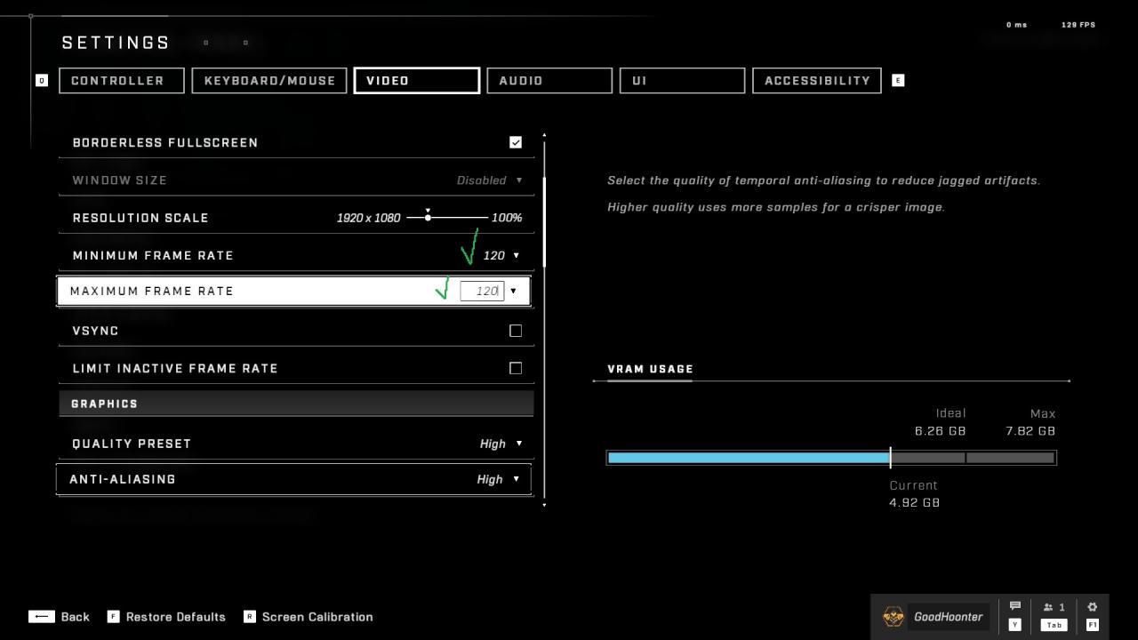Click the Maximum Frame Rate input field

[482, 292]
